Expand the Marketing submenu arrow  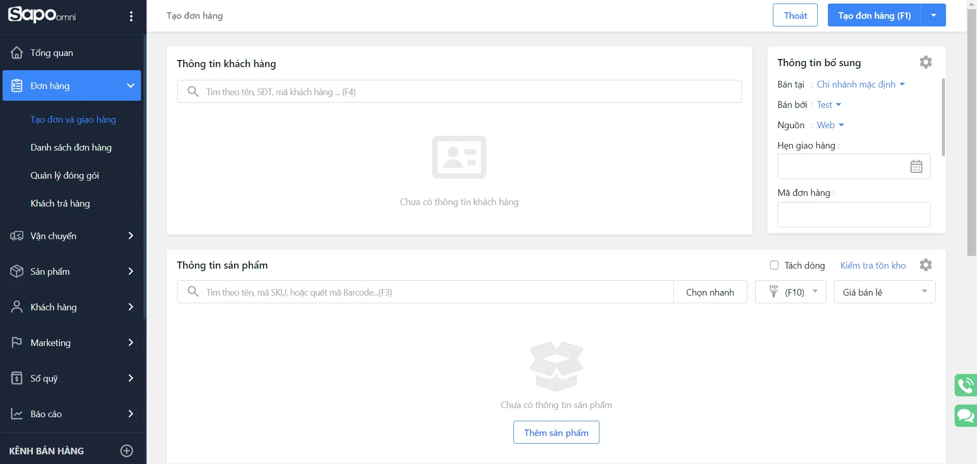coord(131,342)
